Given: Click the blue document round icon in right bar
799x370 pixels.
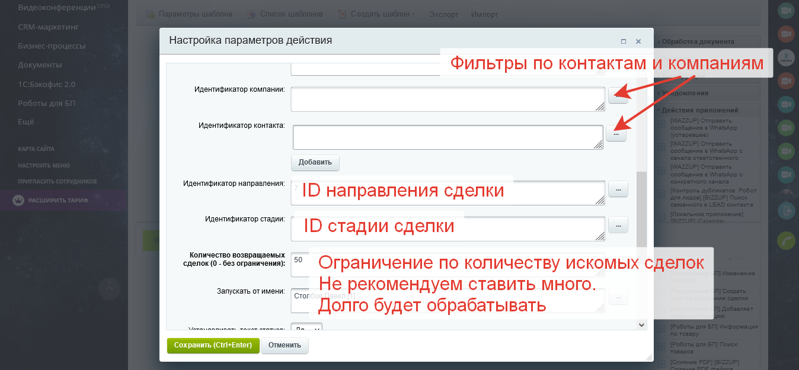Looking at the screenshot, I should (x=786, y=210).
